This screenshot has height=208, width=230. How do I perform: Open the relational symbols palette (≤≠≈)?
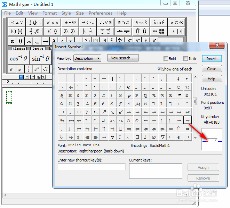(17, 23)
